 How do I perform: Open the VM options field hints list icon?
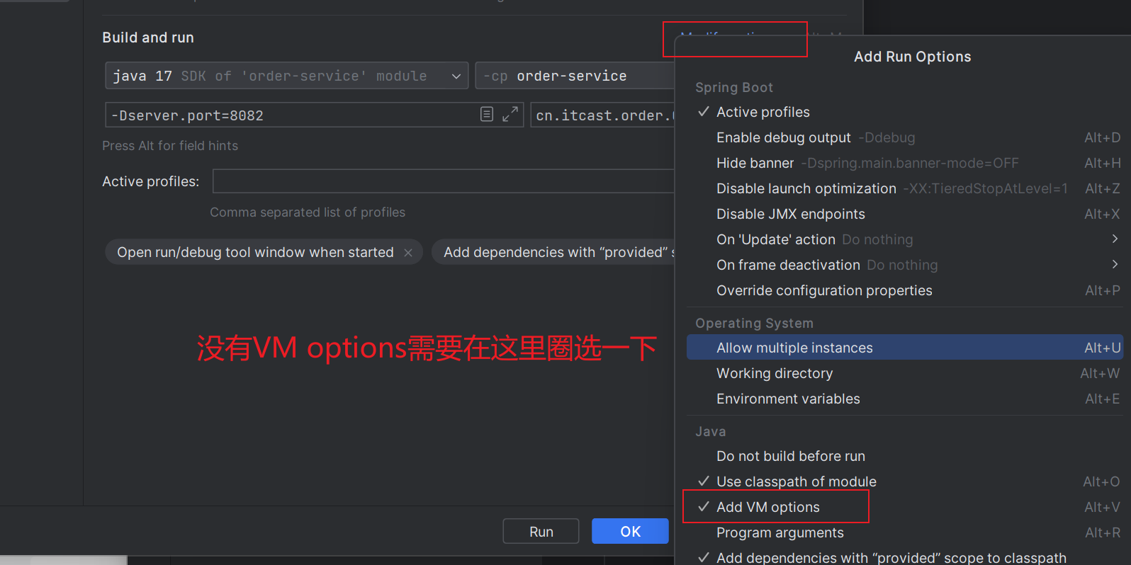click(x=487, y=114)
